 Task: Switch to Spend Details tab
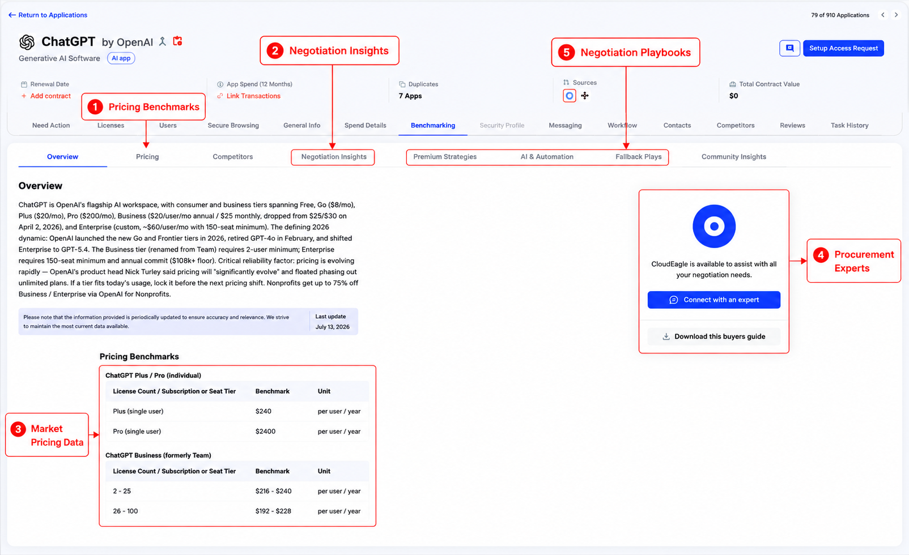(365, 126)
